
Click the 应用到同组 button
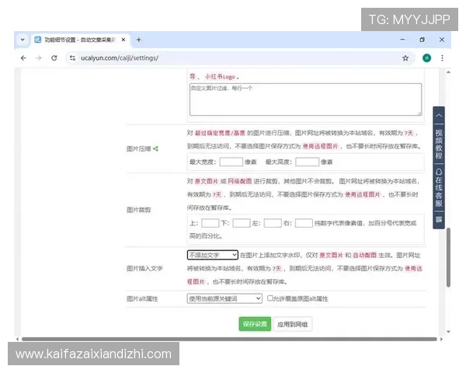tap(293, 324)
